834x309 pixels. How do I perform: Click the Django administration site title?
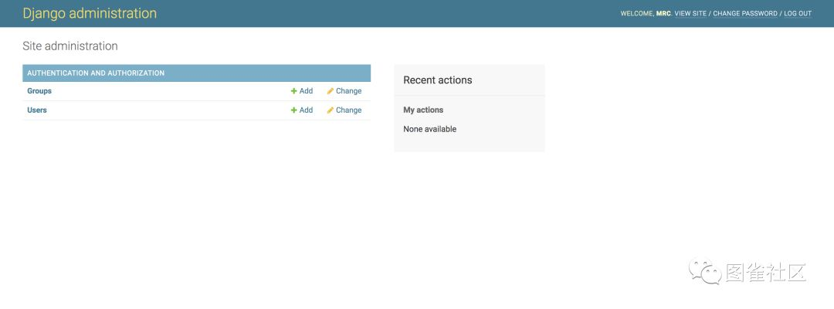tap(90, 13)
